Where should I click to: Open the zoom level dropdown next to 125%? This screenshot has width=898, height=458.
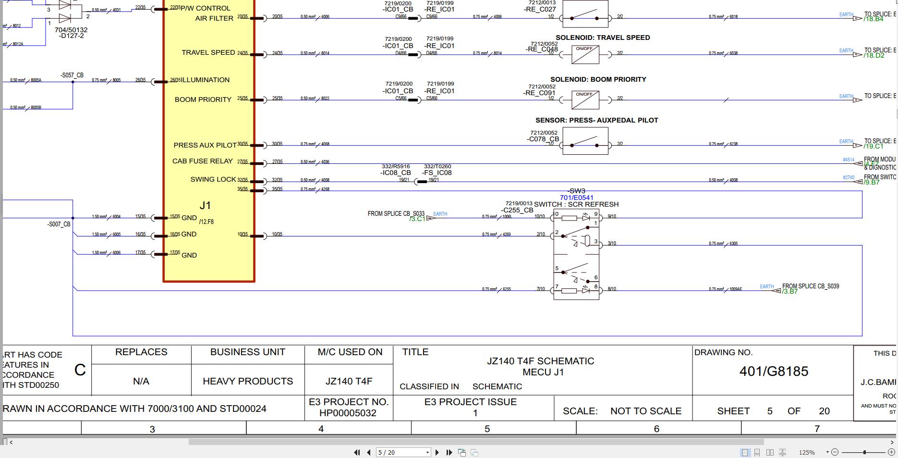point(827,452)
